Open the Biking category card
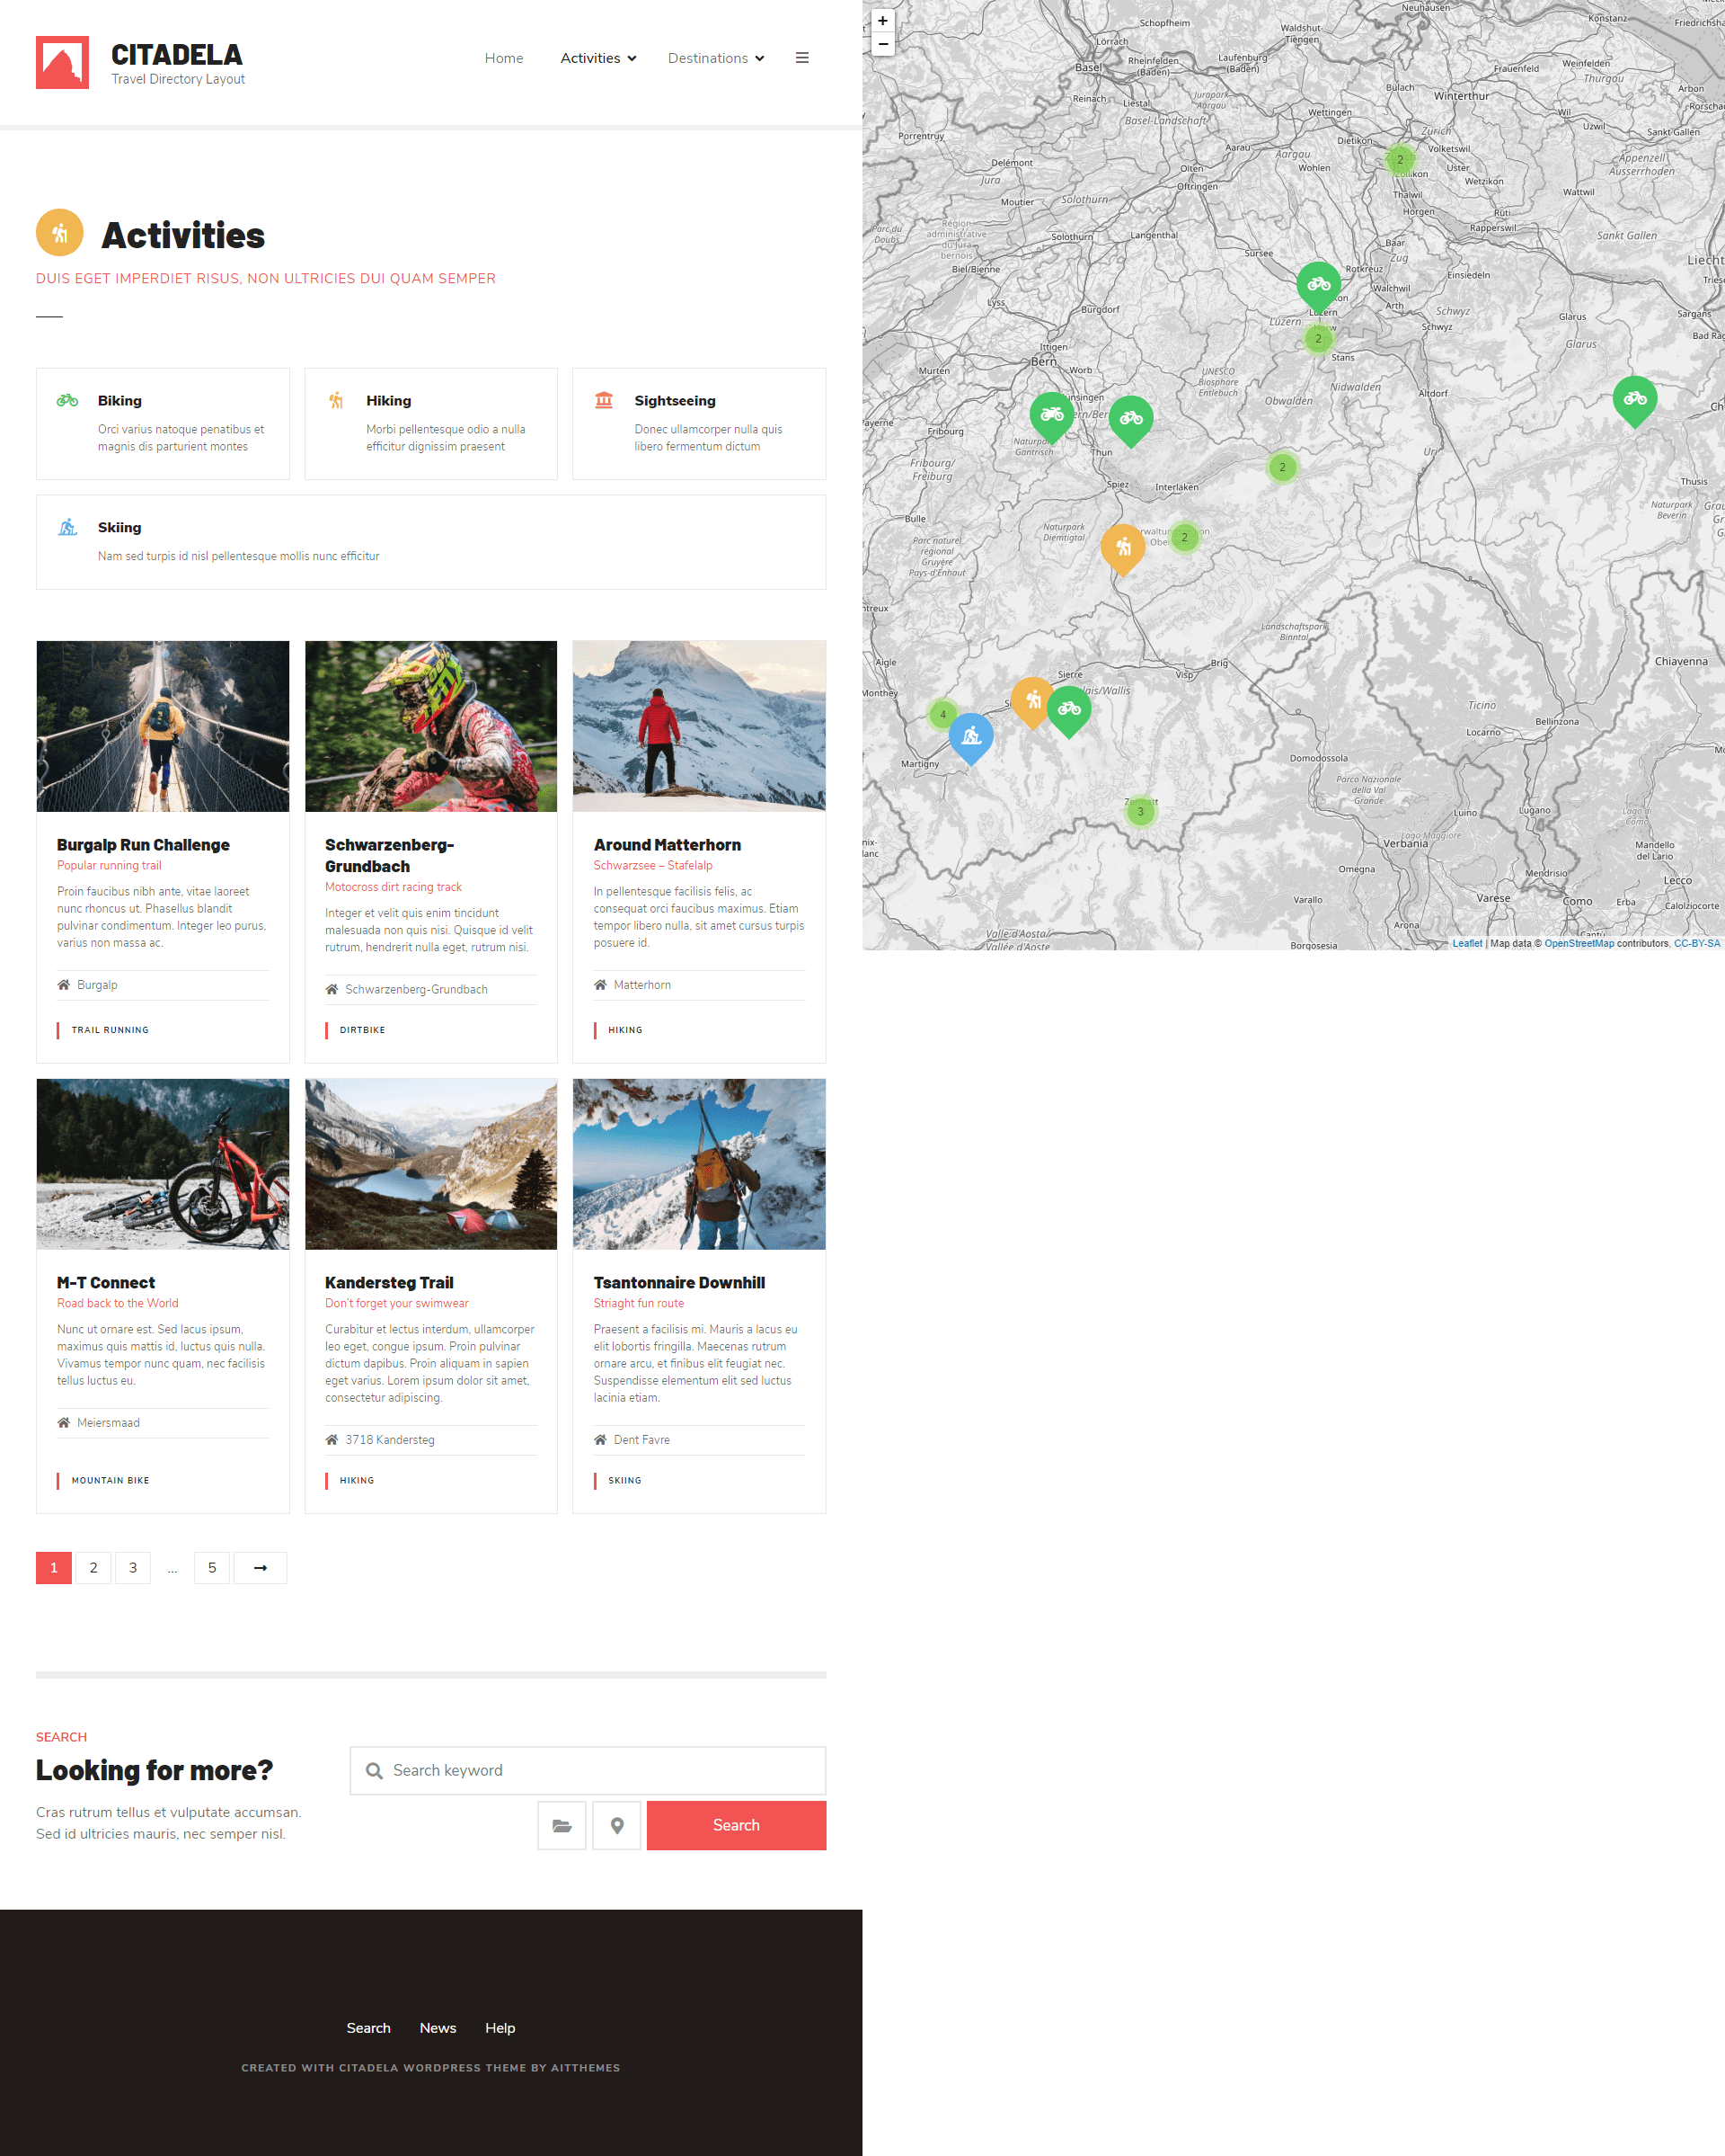The height and width of the screenshot is (2156, 1725). [163, 423]
